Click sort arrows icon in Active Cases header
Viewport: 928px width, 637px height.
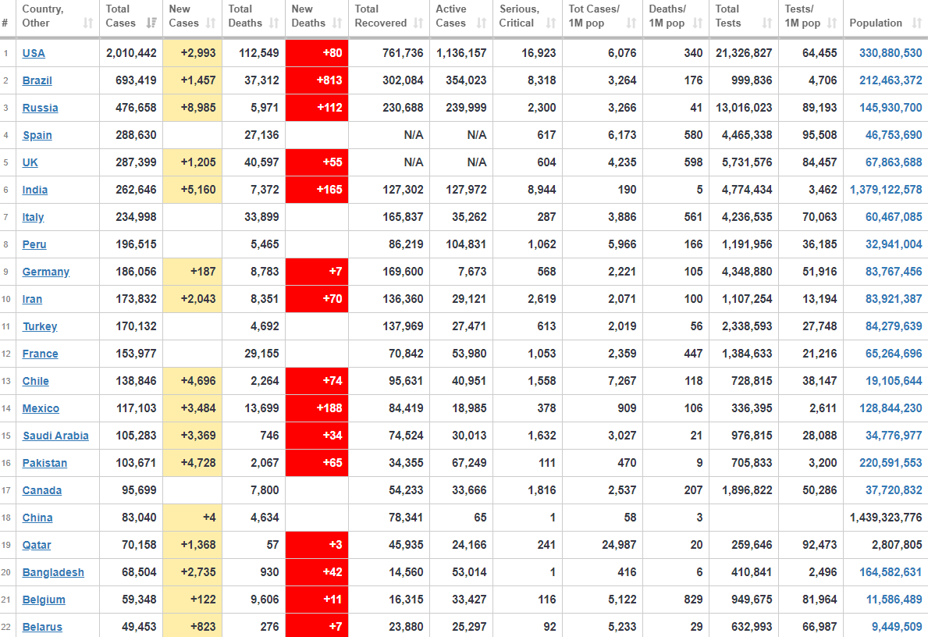(x=482, y=23)
